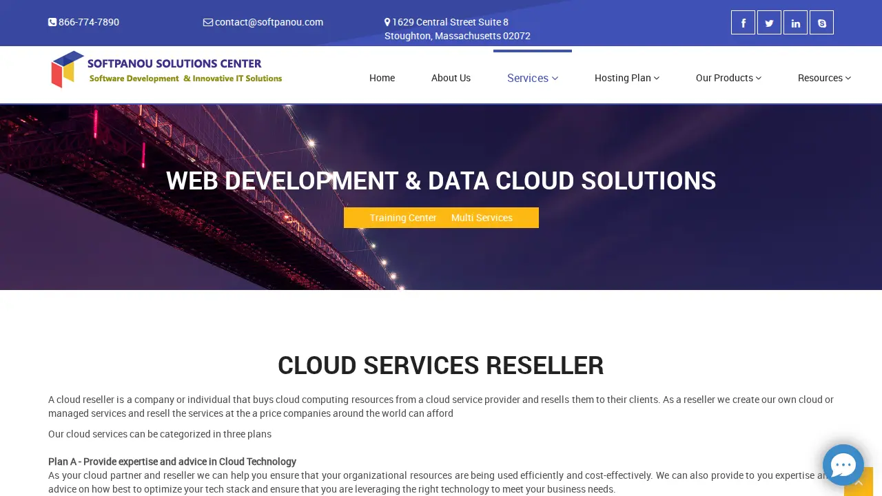The image size is (882, 496).
Task: Click the contact@softpanou.com email link
Action: [263, 22]
